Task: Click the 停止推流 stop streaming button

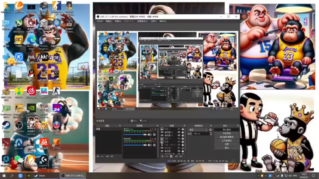Action: pos(226,130)
